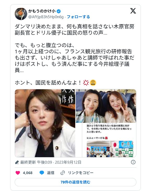Open large photo of woman in white jacket
Screen dimensions: 151x191
[45, 123]
